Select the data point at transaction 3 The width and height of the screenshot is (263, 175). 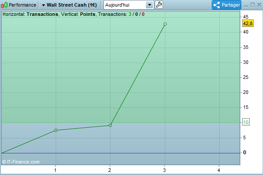click(x=165, y=24)
